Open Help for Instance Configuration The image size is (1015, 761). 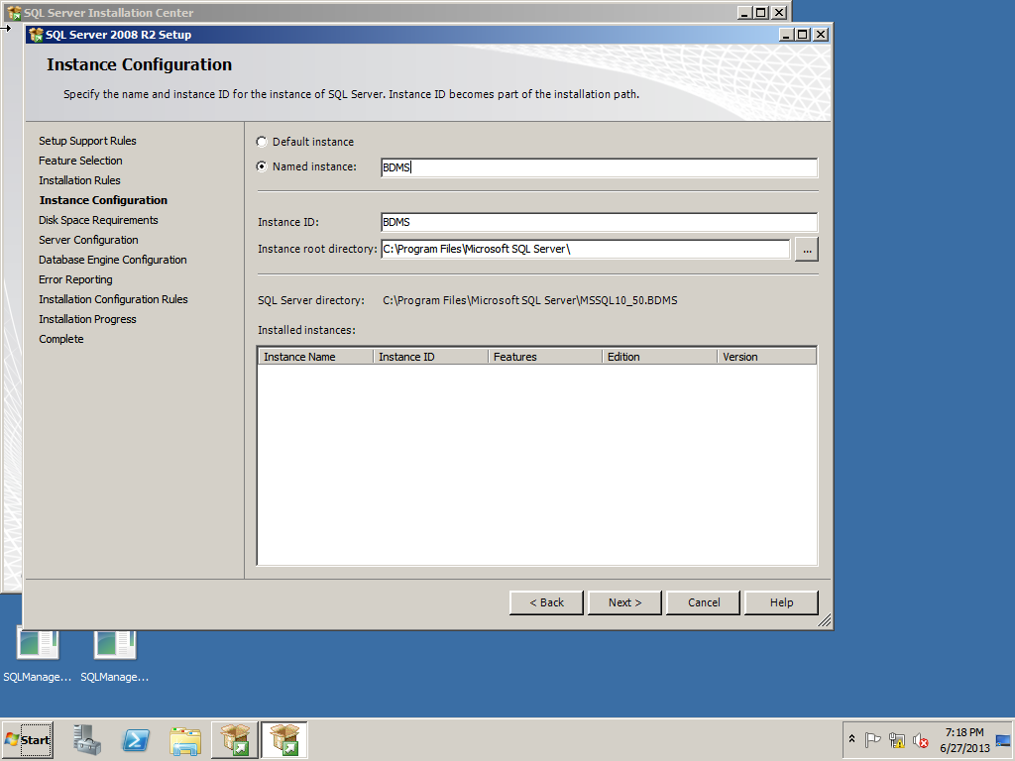[x=781, y=602]
